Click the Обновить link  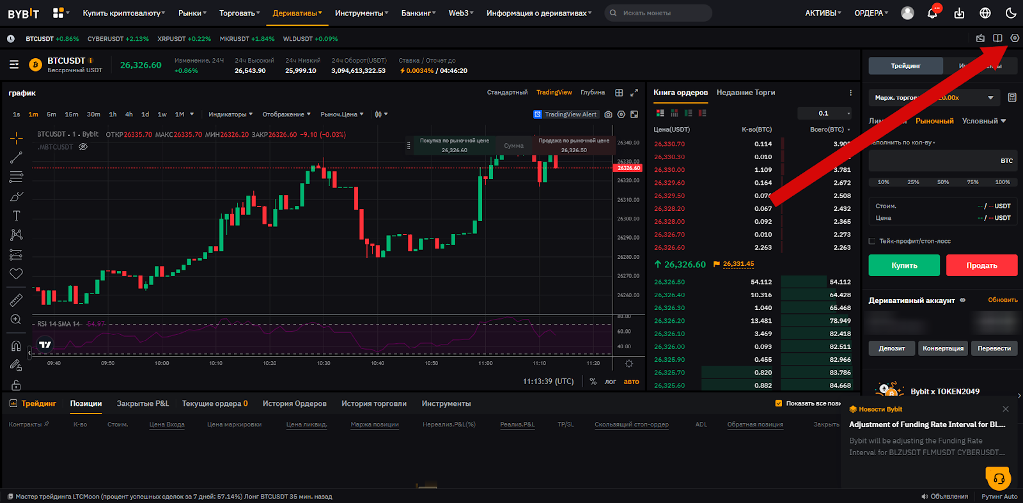click(x=1003, y=300)
